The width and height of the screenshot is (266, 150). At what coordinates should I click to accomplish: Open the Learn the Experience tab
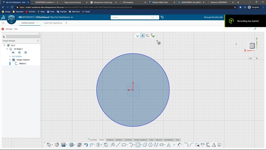53,23
